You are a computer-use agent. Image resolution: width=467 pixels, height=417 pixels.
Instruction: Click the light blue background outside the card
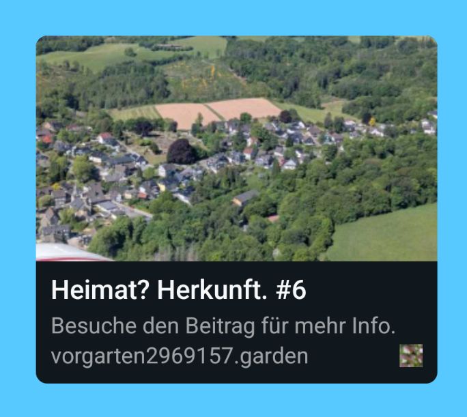pyautogui.click(x=233, y=16)
